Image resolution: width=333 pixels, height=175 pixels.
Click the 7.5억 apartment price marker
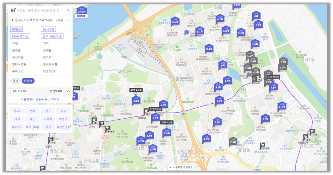pos(217,122)
